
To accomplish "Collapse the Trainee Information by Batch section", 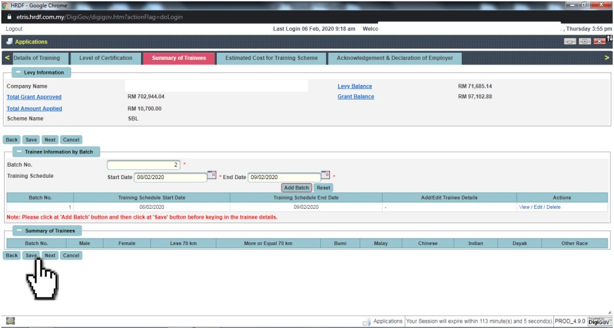I will (x=16, y=151).
